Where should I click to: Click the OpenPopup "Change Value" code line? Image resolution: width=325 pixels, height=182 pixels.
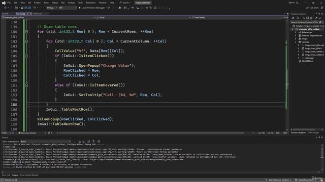[x=100, y=66]
